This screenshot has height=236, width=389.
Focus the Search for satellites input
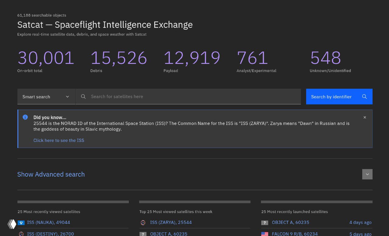pyautogui.click(x=194, y=96)
